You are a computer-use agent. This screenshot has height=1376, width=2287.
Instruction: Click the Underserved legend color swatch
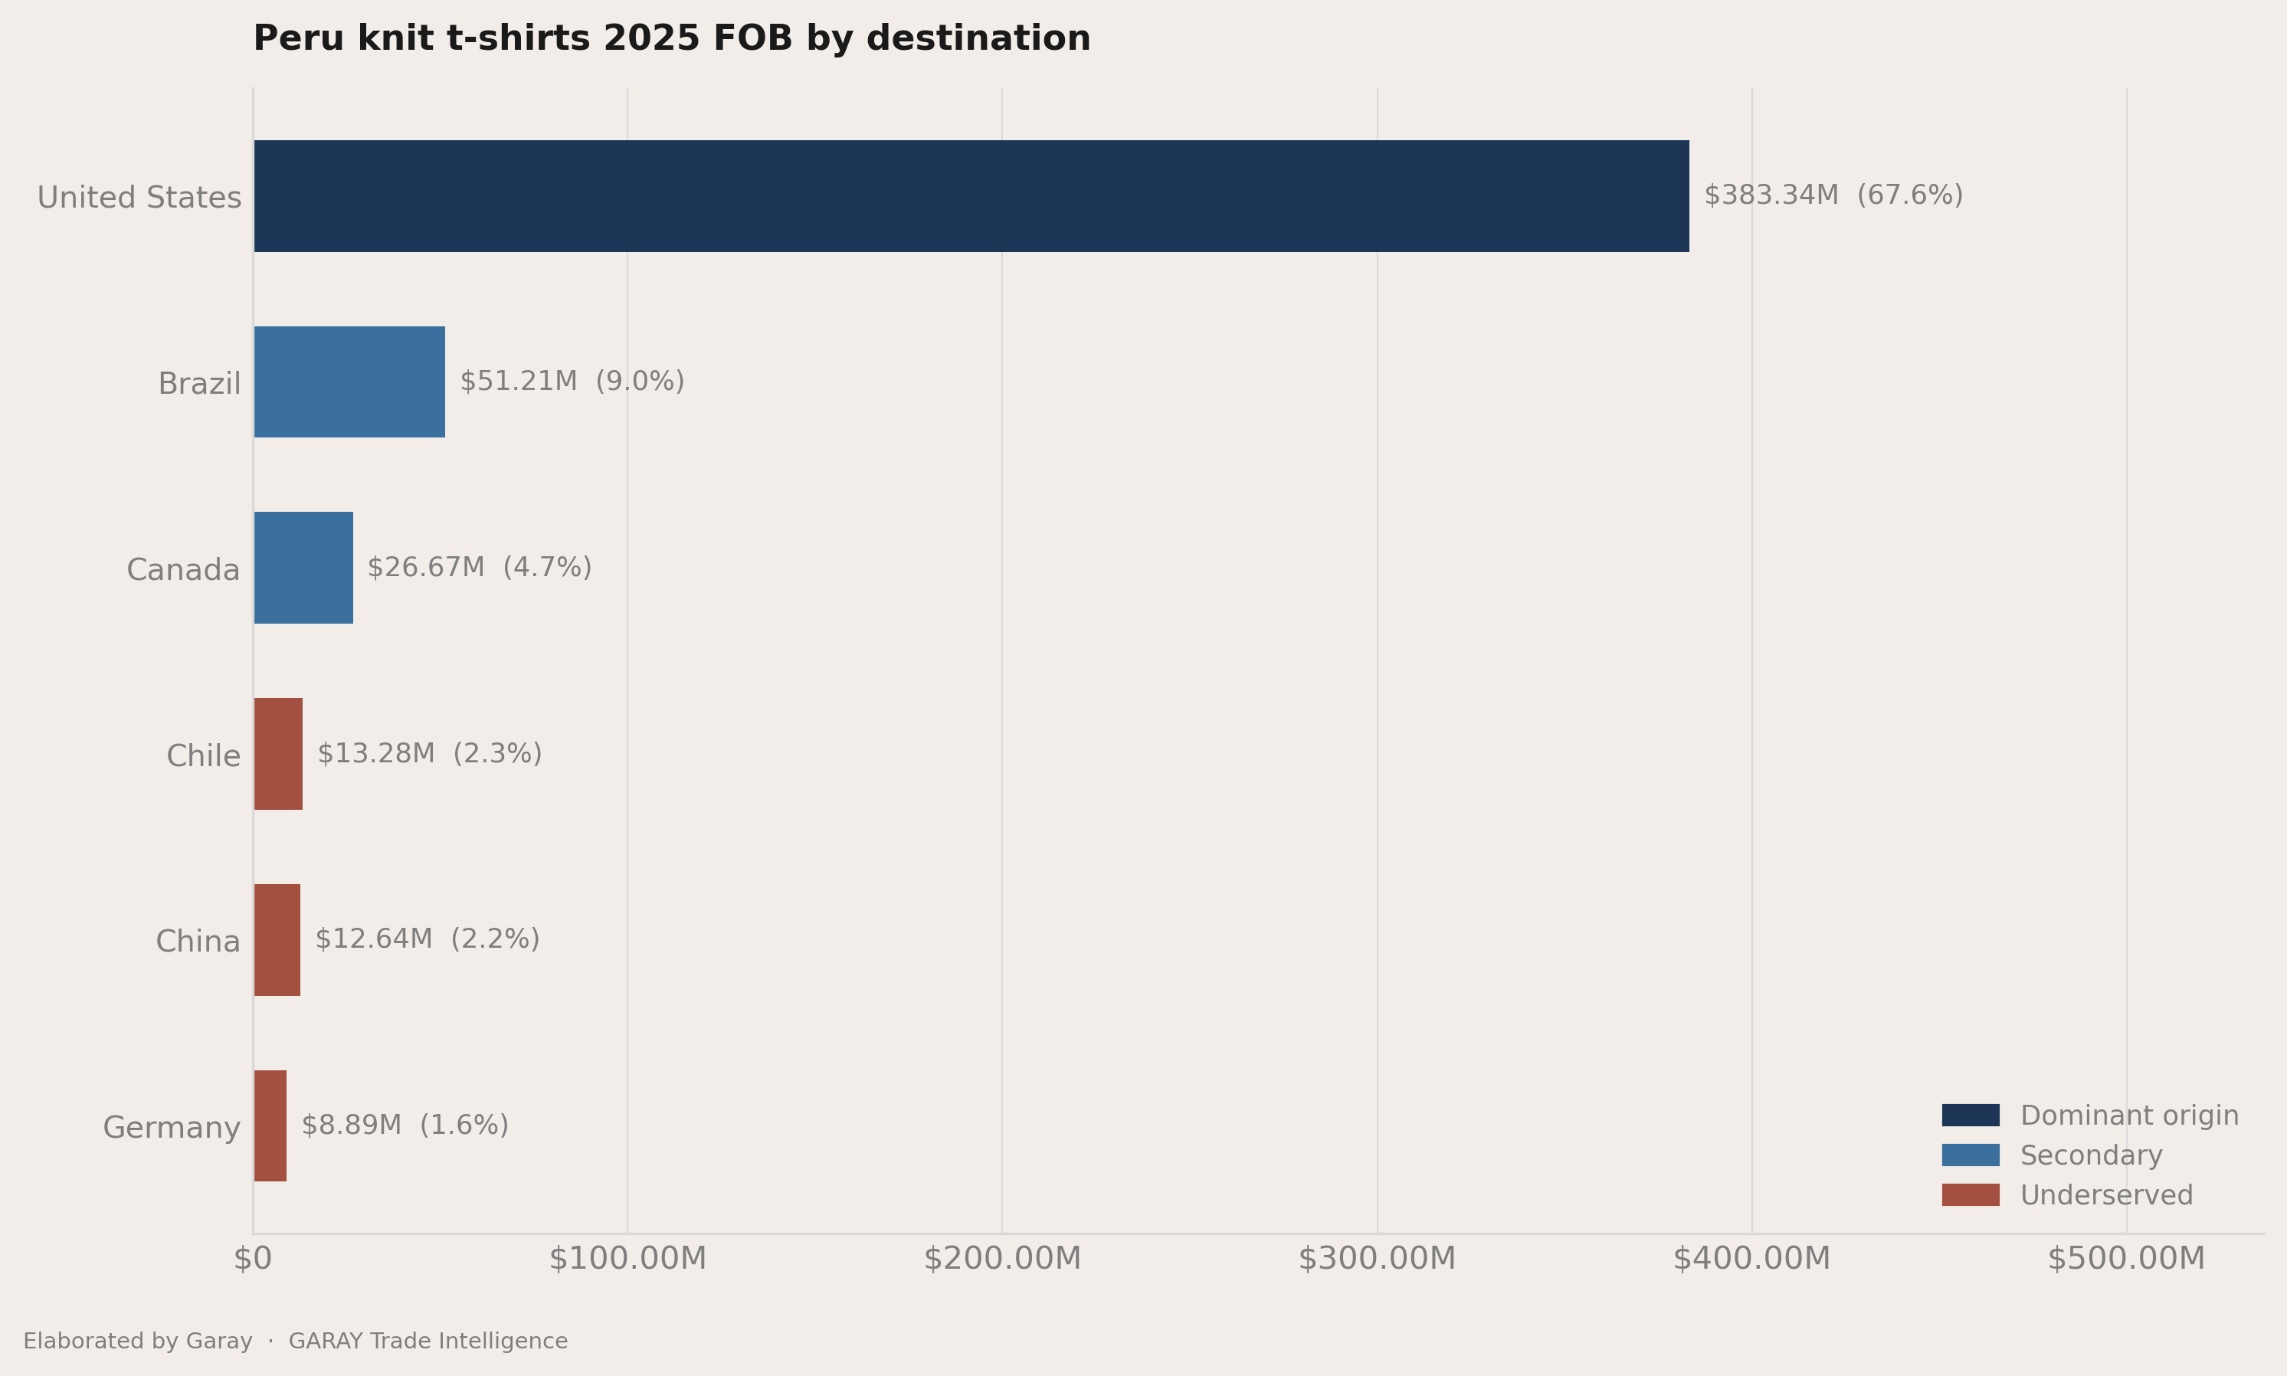click(x=1971, y=1195)
